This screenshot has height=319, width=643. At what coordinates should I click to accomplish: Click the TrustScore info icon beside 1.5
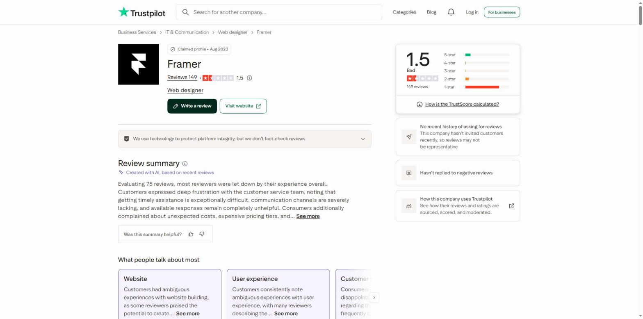[249, 78]
